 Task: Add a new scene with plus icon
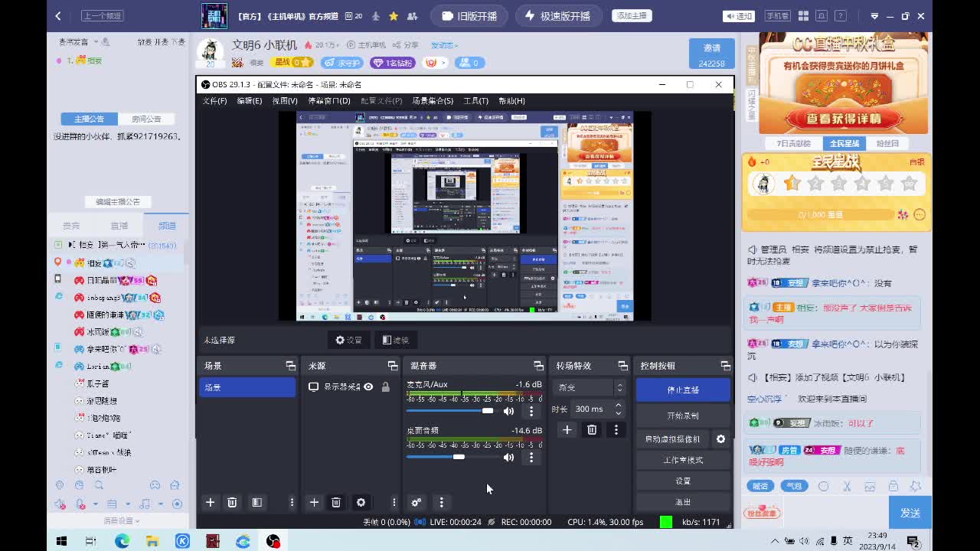click(x=210, y=502)
